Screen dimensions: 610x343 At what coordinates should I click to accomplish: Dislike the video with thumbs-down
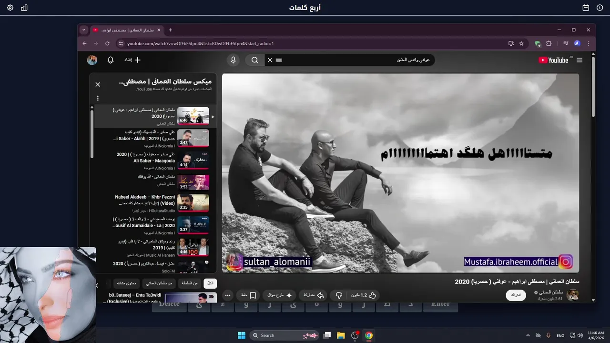coord(339,295)
